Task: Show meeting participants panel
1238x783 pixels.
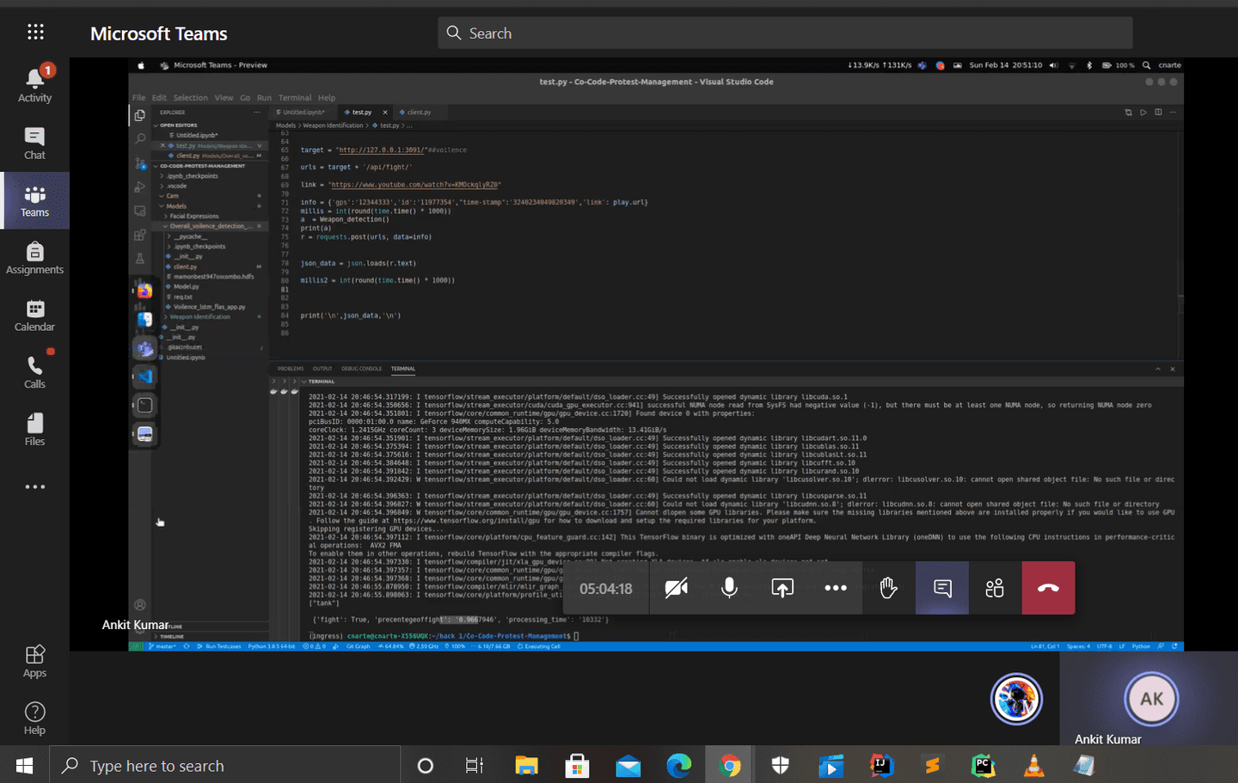Action: click(x=995, y=588)
